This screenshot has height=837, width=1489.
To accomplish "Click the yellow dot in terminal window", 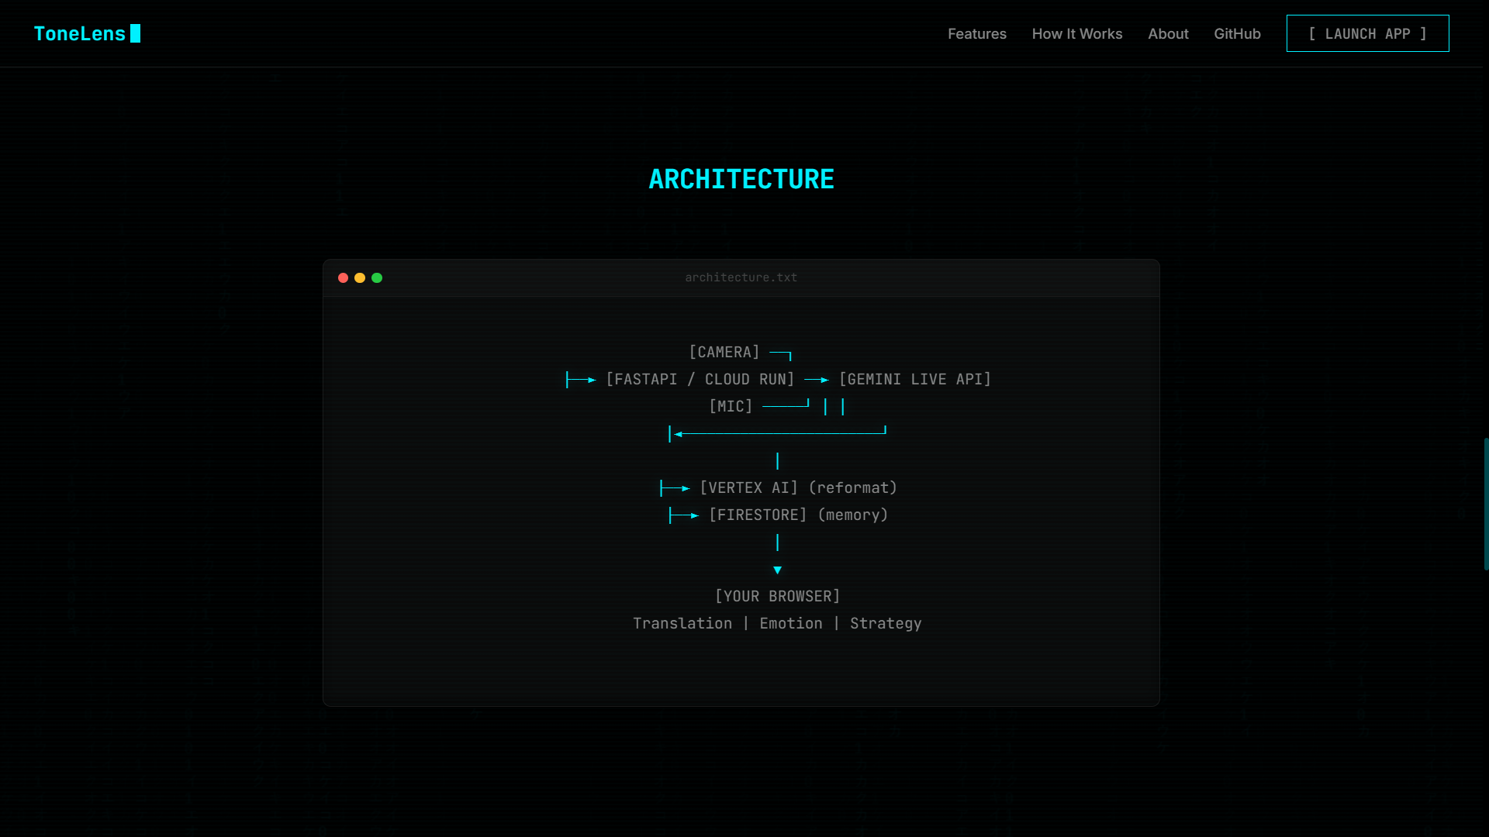I will tap(360, 277).
